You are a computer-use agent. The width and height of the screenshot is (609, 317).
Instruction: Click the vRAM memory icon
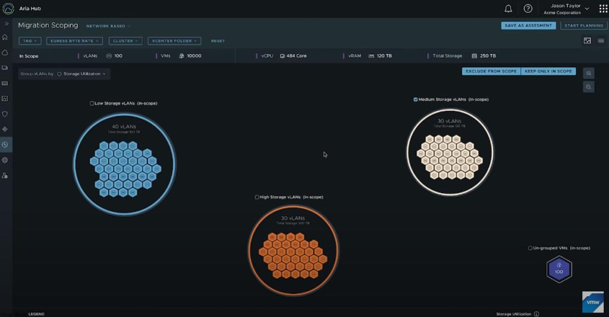[x=371, y=56]
